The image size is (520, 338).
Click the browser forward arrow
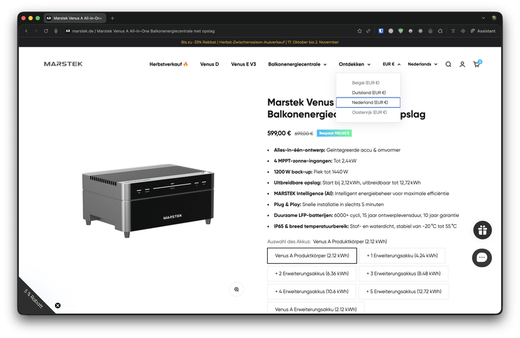(x=36, y=31)
